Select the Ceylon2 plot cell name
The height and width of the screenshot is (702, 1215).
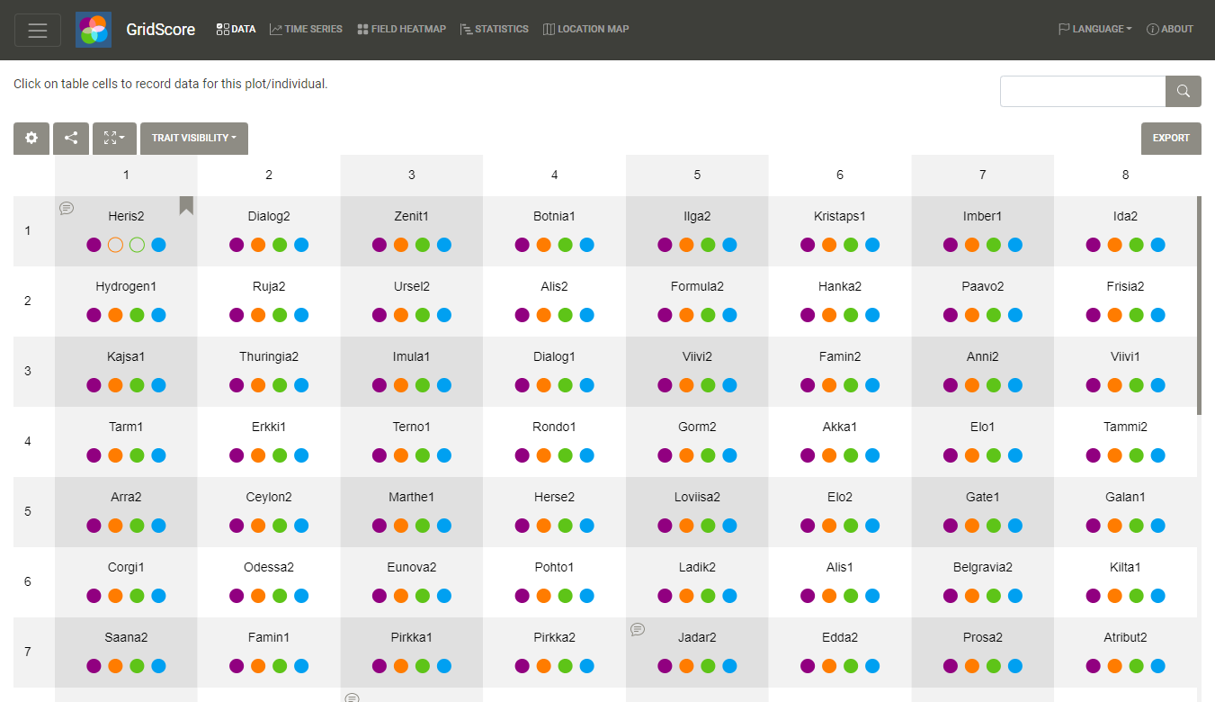(269, 497)
